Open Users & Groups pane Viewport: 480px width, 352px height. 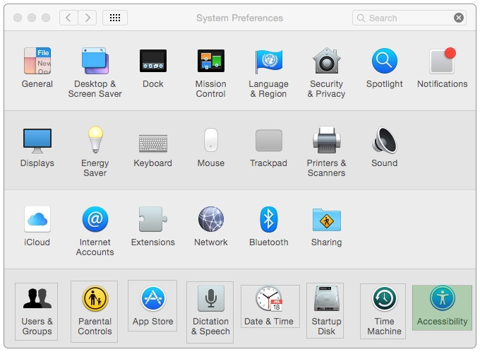coord(36,312)
